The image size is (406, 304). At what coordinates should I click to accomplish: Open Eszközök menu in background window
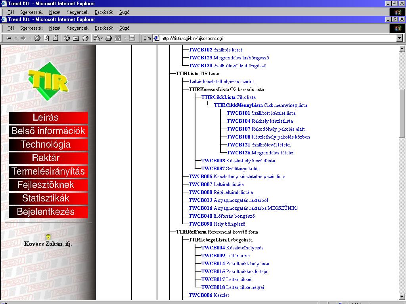[x=104, y=12]
